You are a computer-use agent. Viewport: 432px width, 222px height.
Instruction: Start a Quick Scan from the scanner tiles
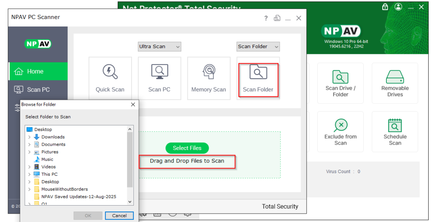(110, 78)
